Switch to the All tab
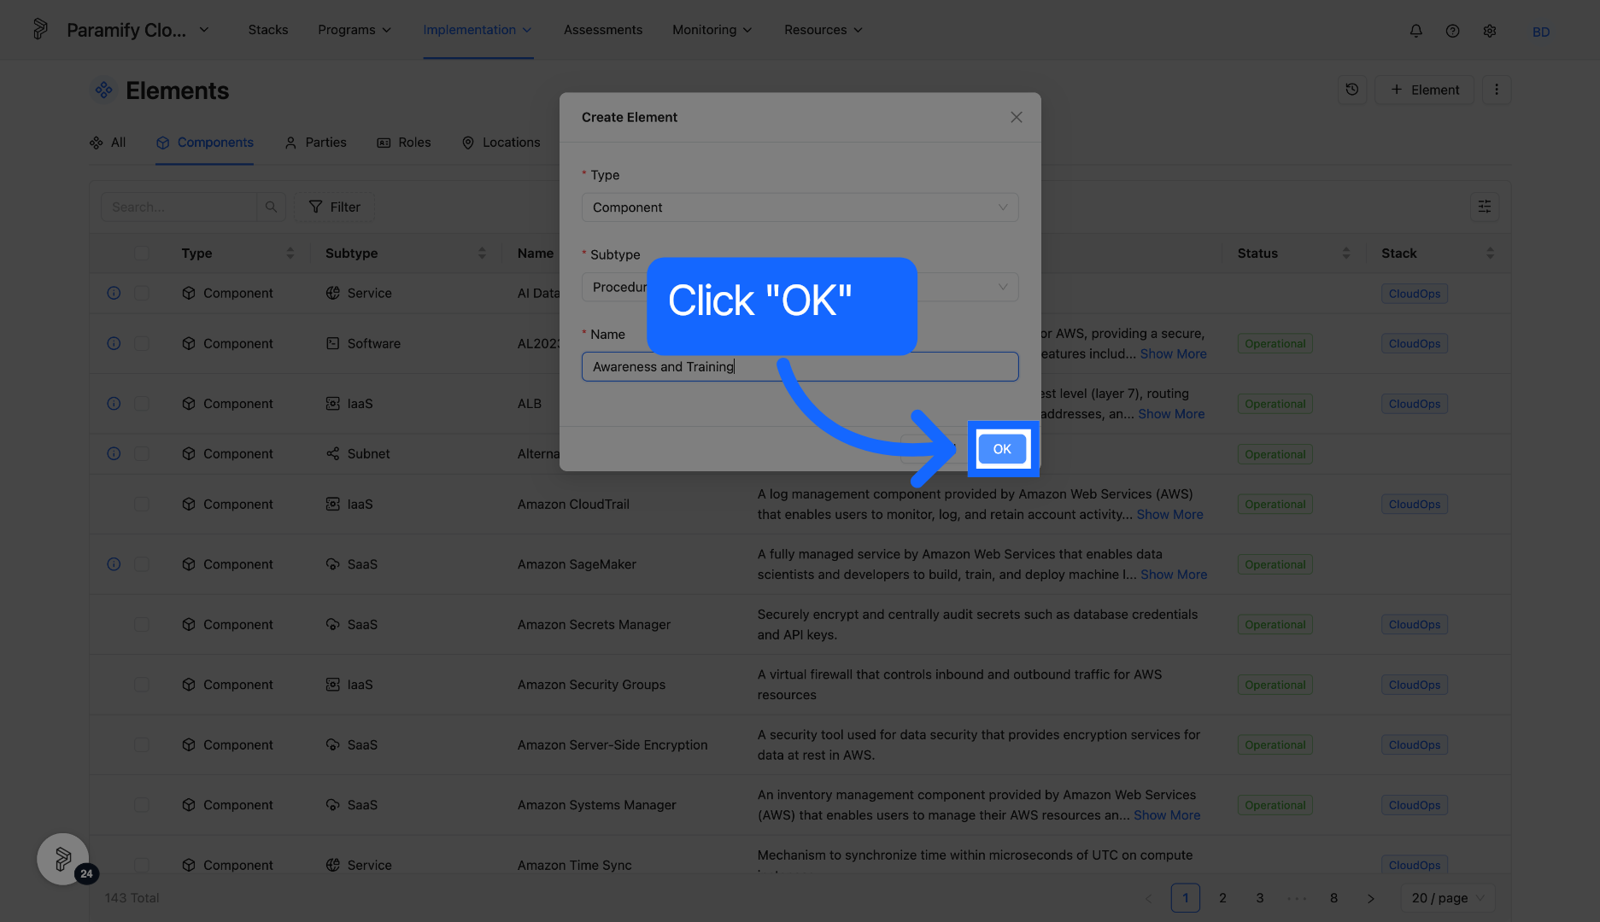This screenshot has width=1600, height=922. coord(108,143)
